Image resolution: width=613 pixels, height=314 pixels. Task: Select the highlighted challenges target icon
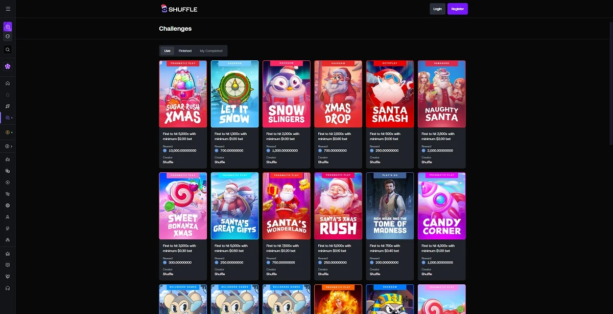(x=8, y=118)
